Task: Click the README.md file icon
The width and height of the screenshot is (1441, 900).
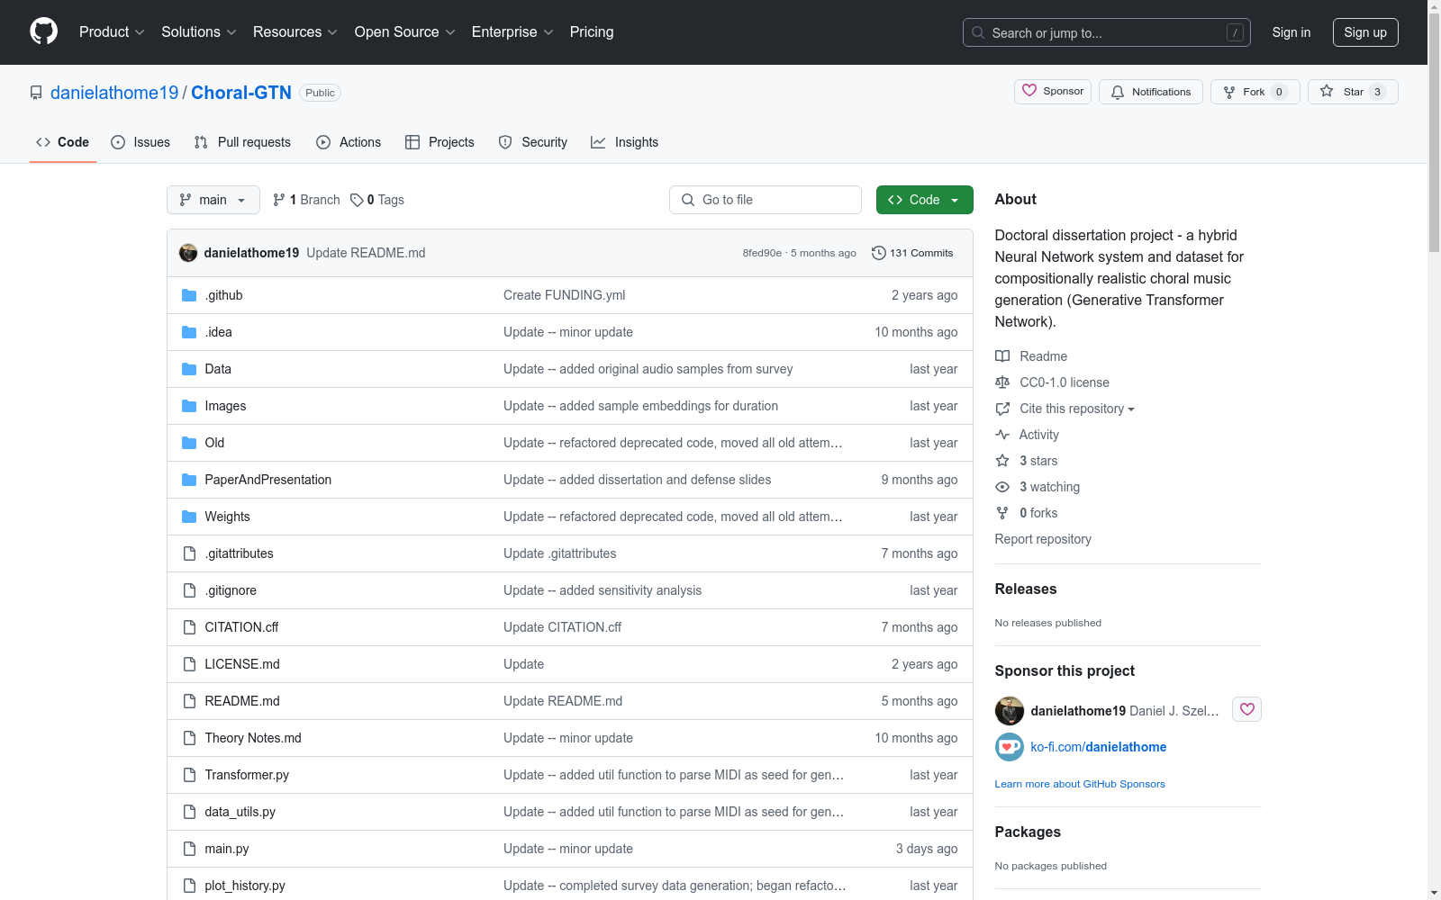Action: click(x=189, y=701)
